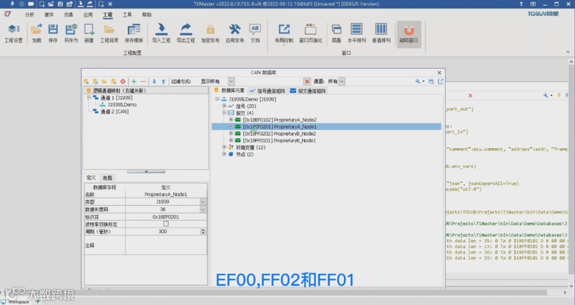The height and width of the screenshot is (305, 575).
Task: Click the 应用发布 application release icon
Action: (235, 33)
